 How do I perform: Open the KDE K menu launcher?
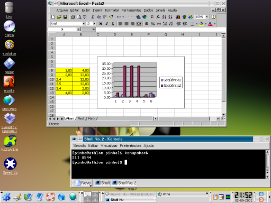point(6,197)
